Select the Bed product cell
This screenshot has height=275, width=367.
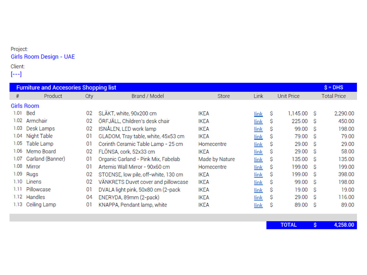(31, 113)
